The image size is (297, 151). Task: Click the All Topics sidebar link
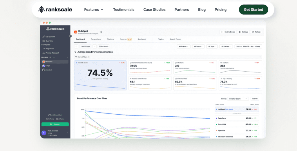point(60,119)
